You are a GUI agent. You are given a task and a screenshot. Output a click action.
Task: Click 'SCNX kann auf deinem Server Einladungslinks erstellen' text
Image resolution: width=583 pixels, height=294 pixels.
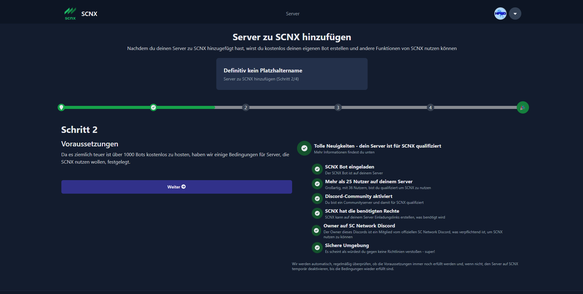(x=385, y=217)
